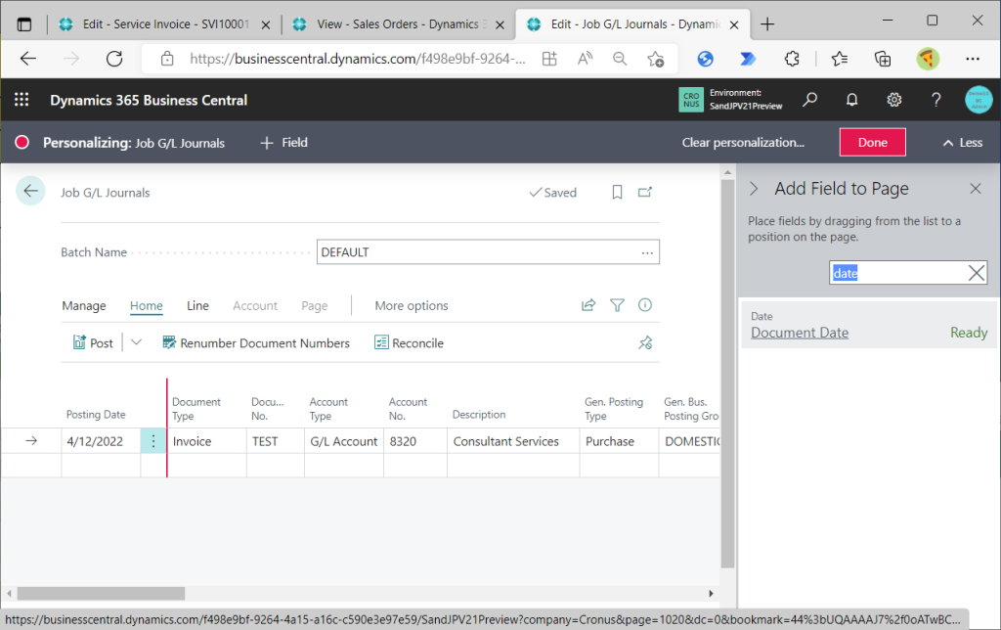The height and width of the screenshot is (630, 1001).
Task: Select the 8320 account number cell
Action: 414,441
